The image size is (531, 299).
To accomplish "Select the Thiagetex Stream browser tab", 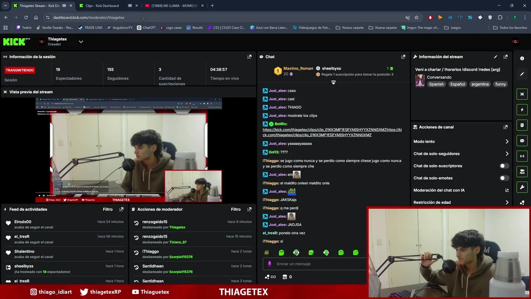I will point(40,5).
